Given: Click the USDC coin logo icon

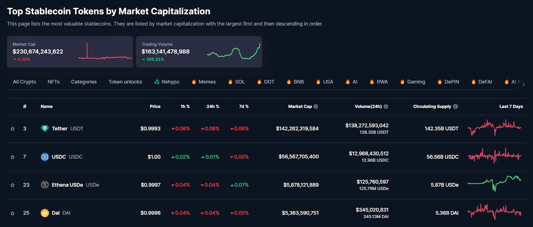Looking at the screenshot, I should pos(45,157).
